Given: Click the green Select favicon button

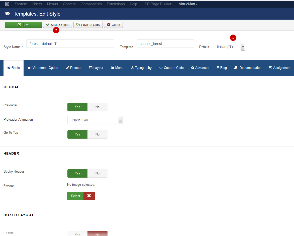Looking at the screenshot, I should pos(75,196).
